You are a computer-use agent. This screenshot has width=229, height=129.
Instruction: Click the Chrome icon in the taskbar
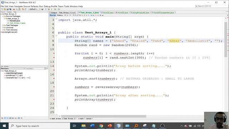(101, 126)
